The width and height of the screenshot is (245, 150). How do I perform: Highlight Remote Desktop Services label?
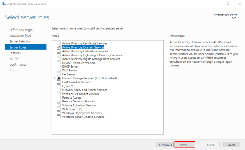click(x=78, y=101)
